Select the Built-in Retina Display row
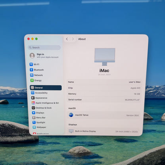 [104, 131]
